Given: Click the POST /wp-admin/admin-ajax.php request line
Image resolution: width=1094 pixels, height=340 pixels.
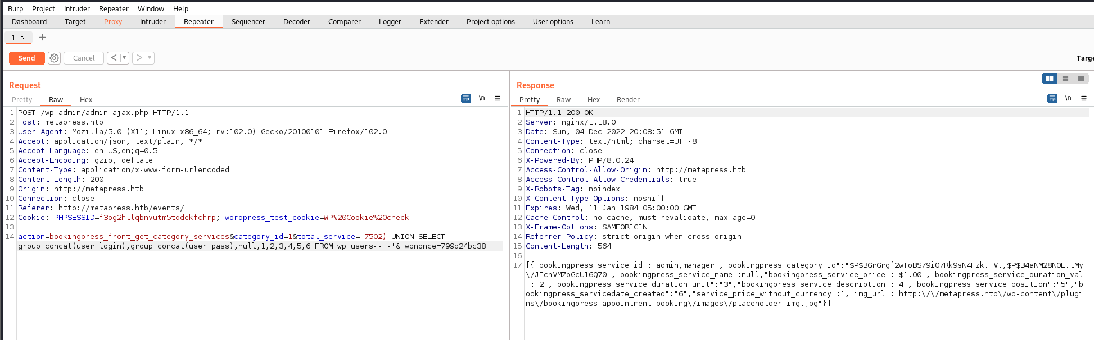Looking at the screenshot, I should click(x=103, y=113).
